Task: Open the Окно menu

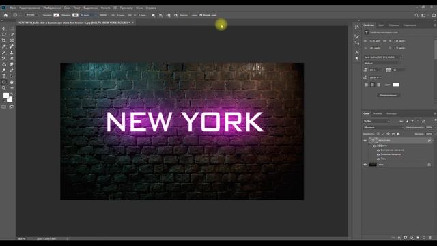Action: pos(139,8)
